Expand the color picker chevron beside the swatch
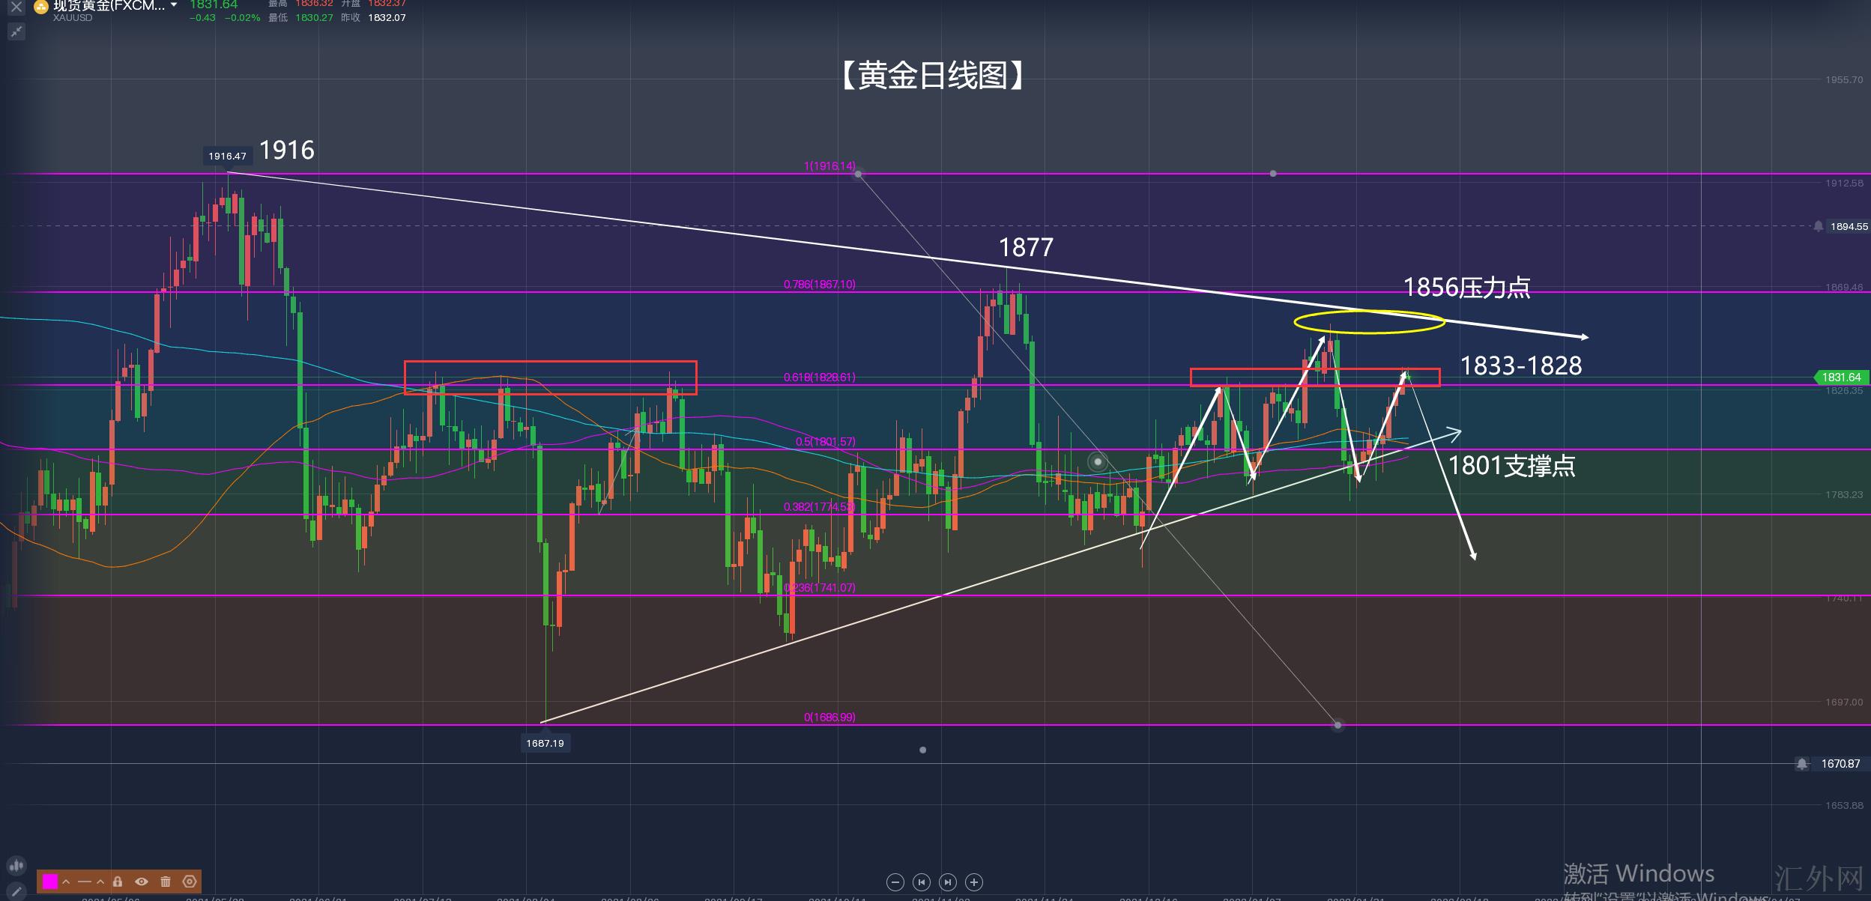 [x=66, y=882]
